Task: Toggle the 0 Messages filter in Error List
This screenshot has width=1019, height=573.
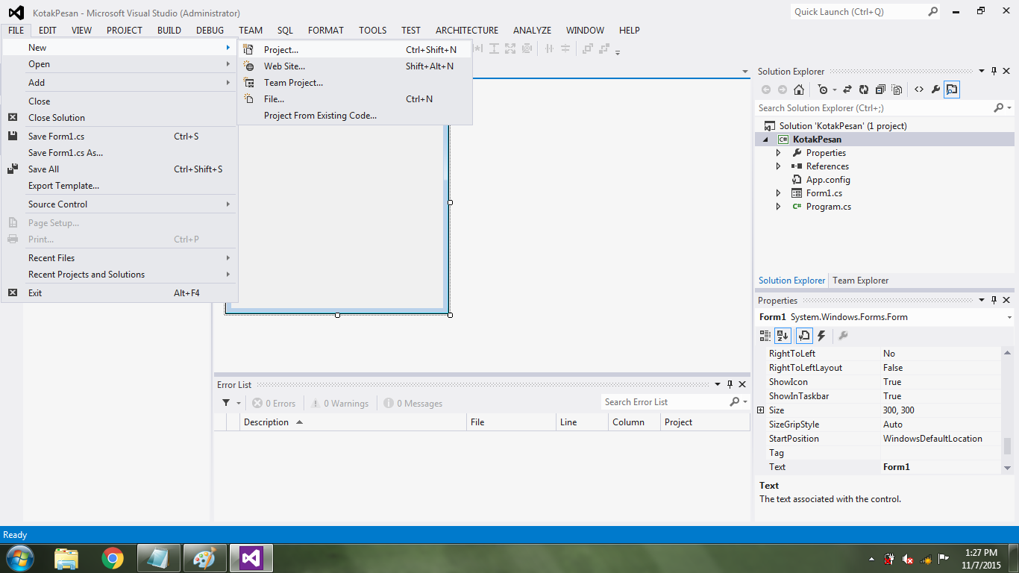Action: (413, 403)
